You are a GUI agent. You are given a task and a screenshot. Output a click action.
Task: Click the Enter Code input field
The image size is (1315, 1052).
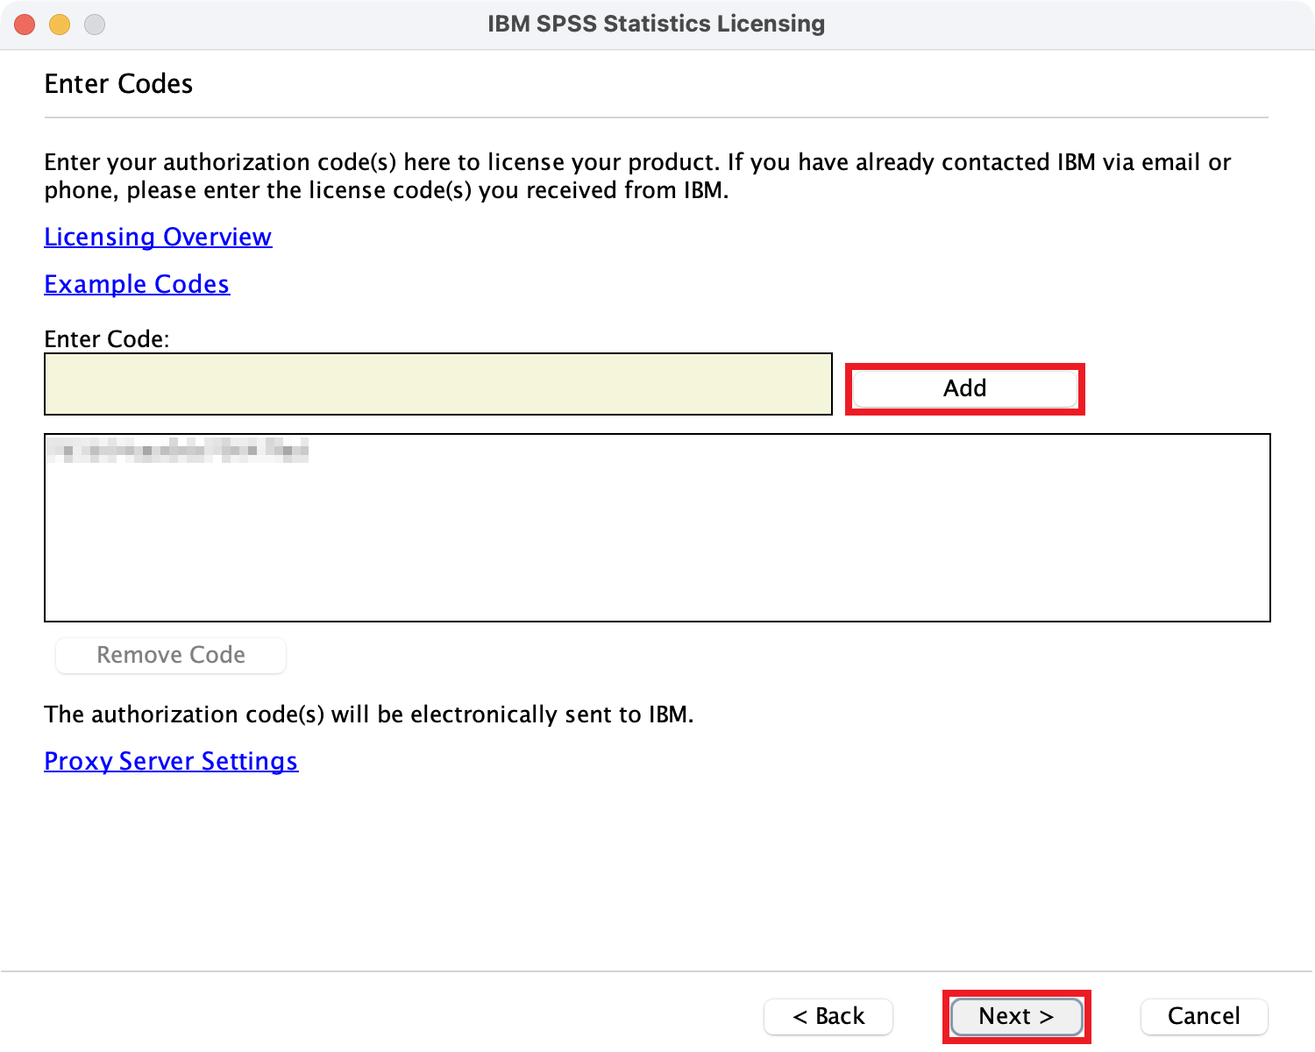tap(438, 384)
